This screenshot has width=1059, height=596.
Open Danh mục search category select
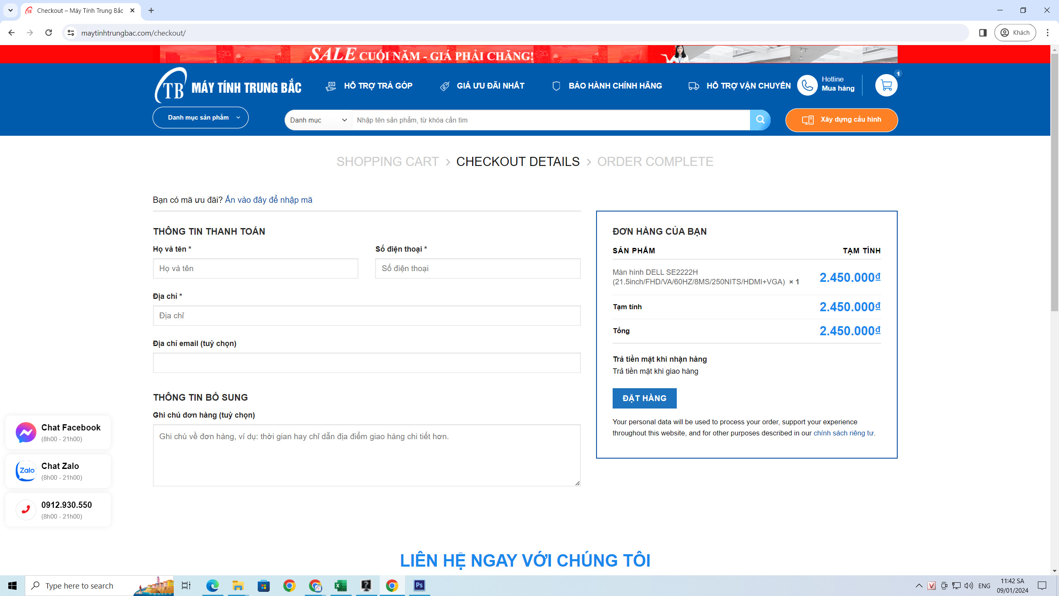point(318,120)
